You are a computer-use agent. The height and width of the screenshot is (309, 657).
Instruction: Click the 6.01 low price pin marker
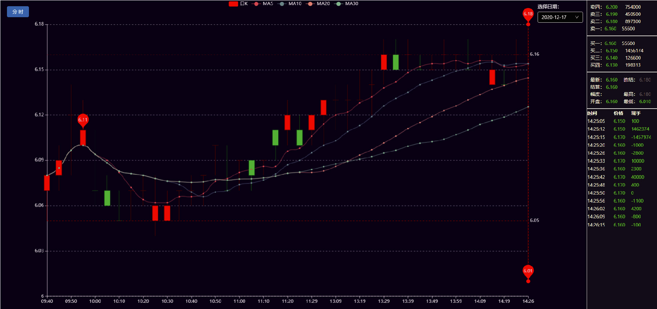point(528,271)
